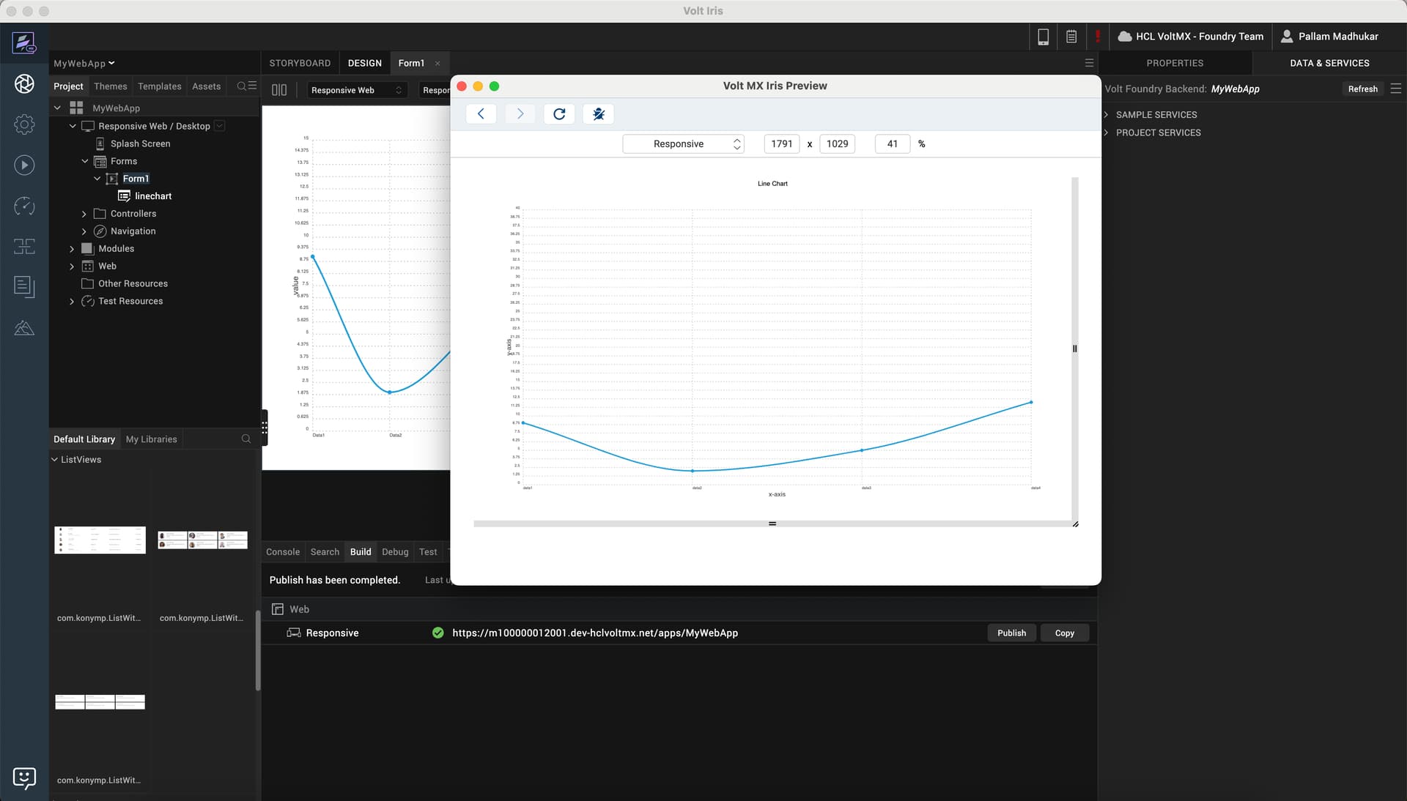Open the Responsive Web channel dropdown

[x=356, y=90]
